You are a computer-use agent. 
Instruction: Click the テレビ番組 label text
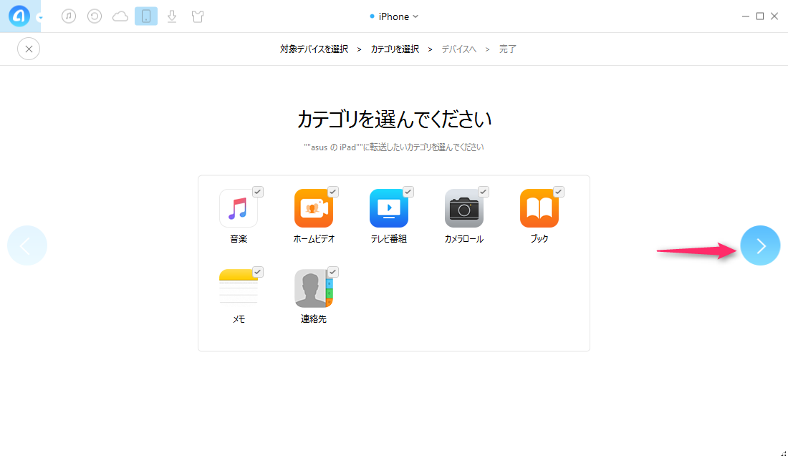click(389, 239)
